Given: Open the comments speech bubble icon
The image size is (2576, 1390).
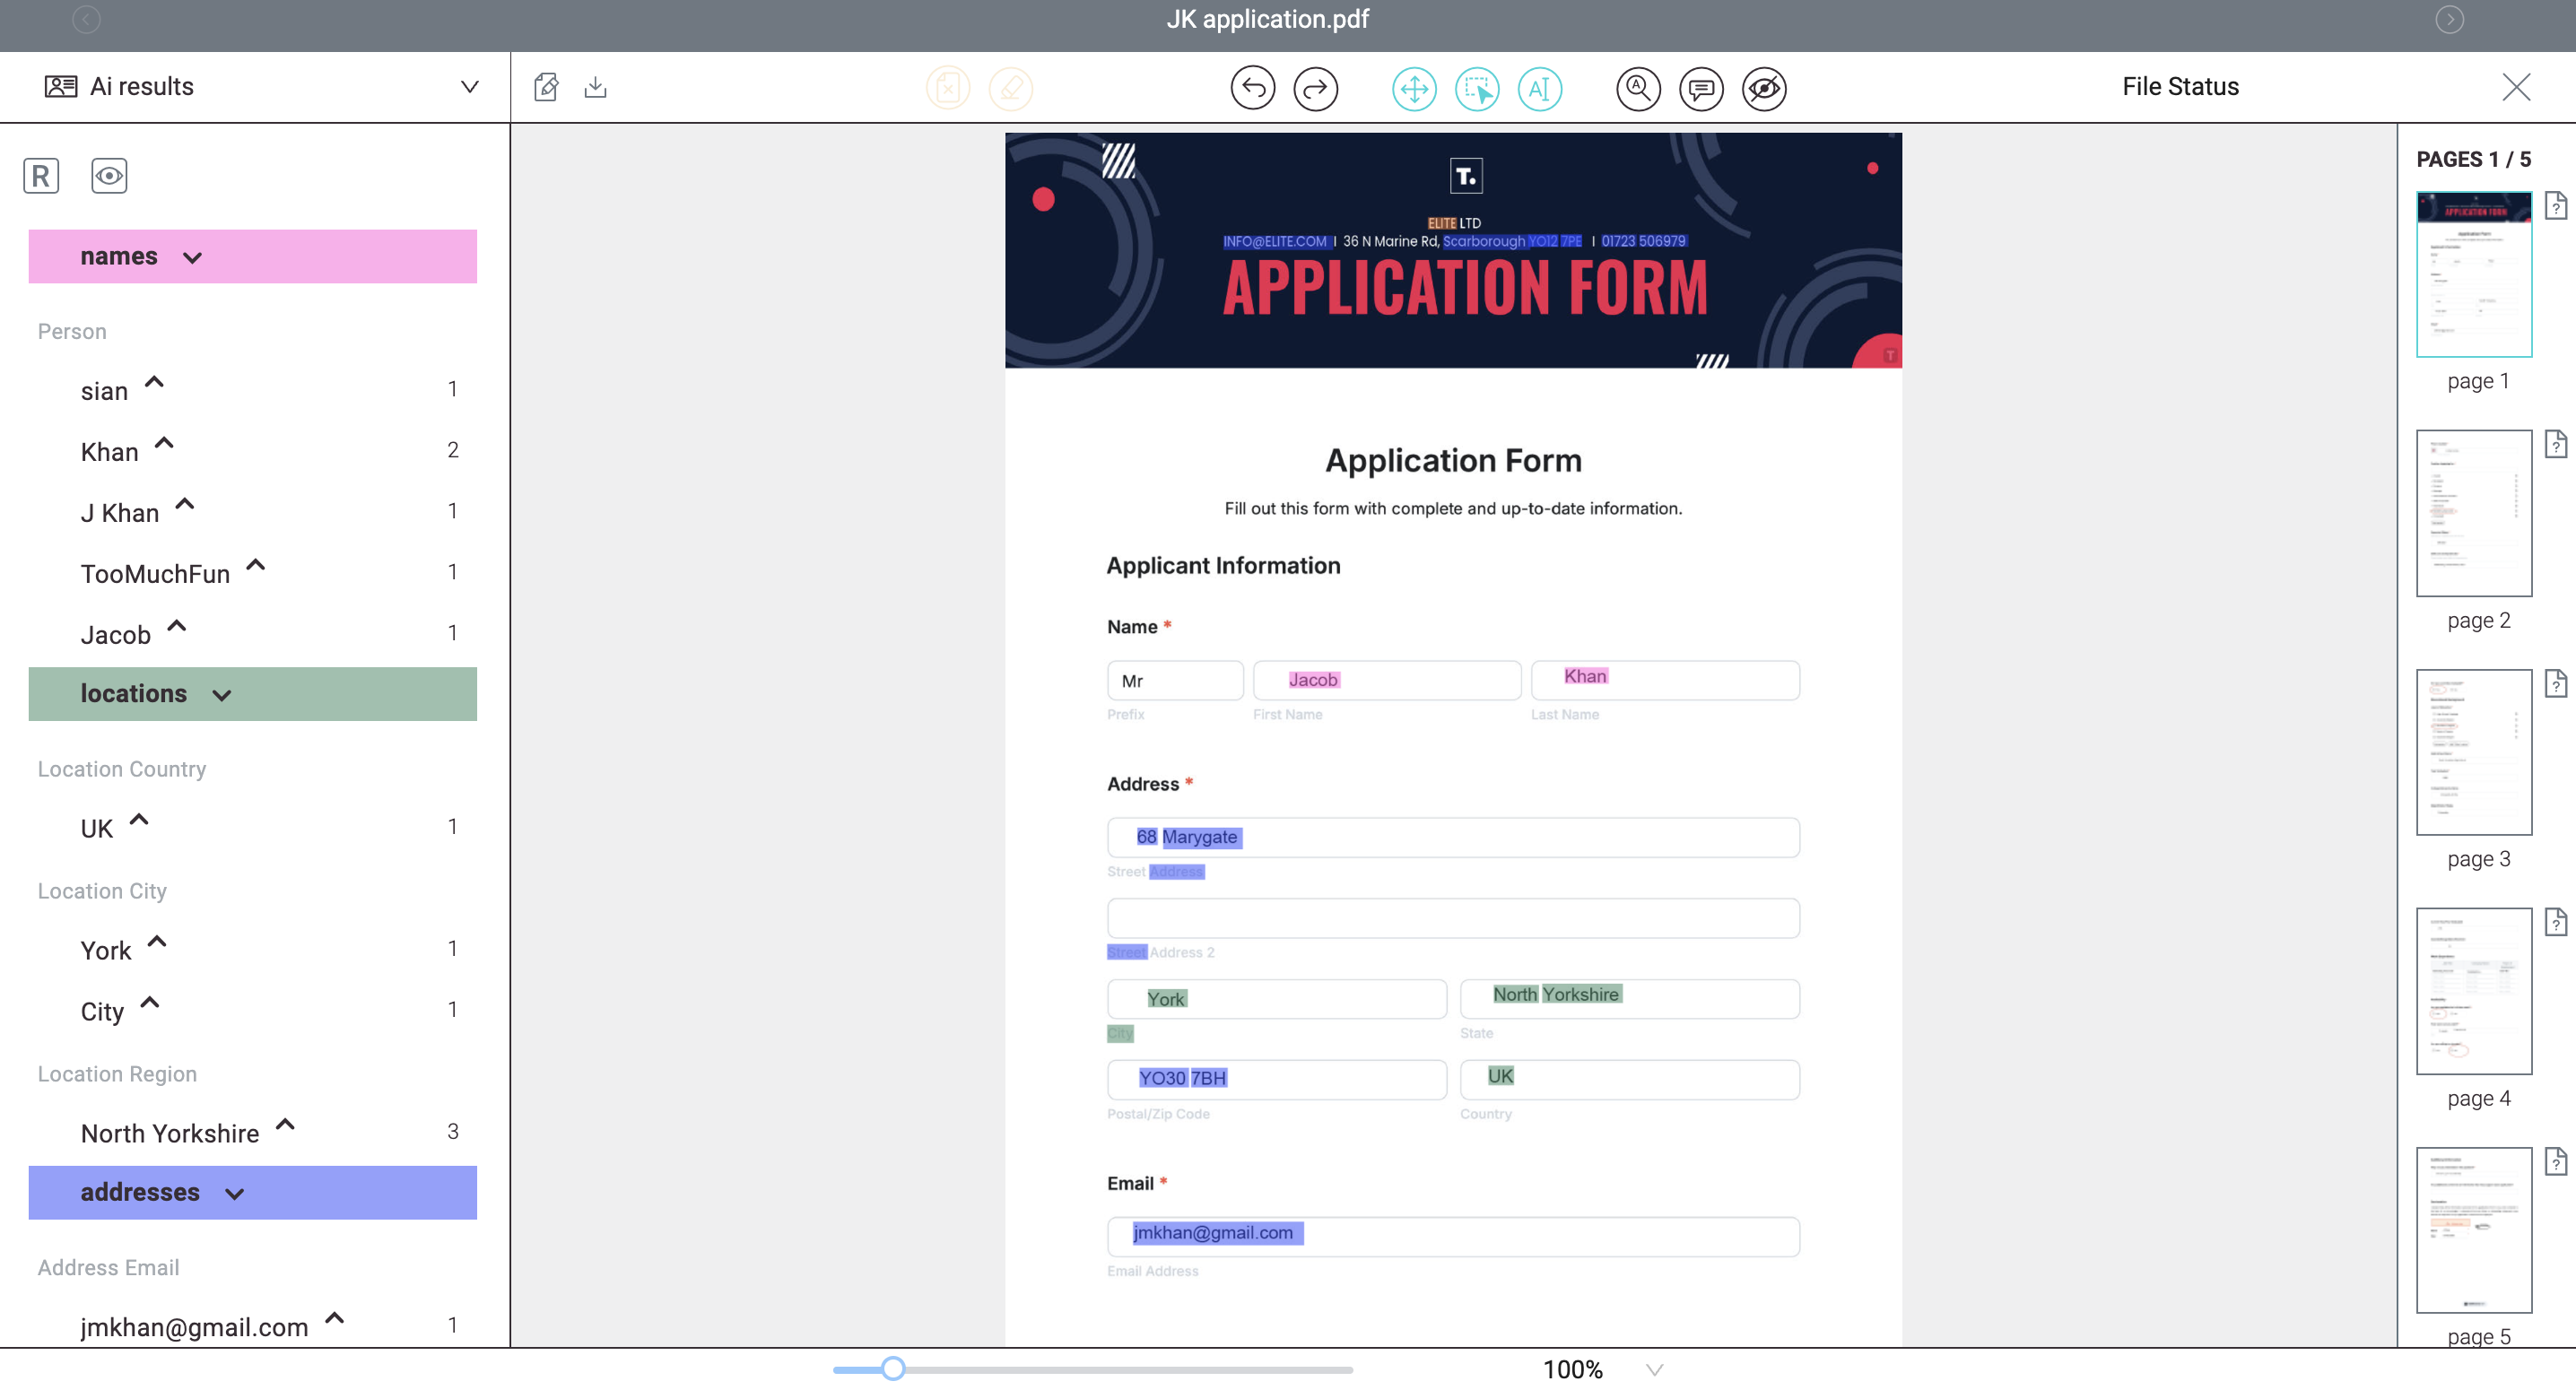Looking at the screenshot, I should click(x=1701, y=88).
